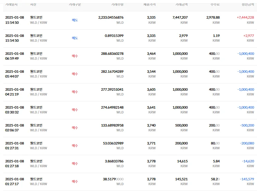
Task: Select the 매도 label for the 0.89315399 WLD trade
Action: (75, 38)
